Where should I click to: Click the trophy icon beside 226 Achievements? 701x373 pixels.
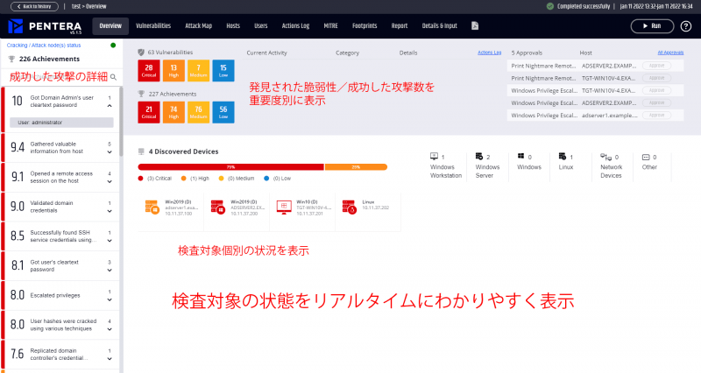pyautogui.click(x=11, y=59)
